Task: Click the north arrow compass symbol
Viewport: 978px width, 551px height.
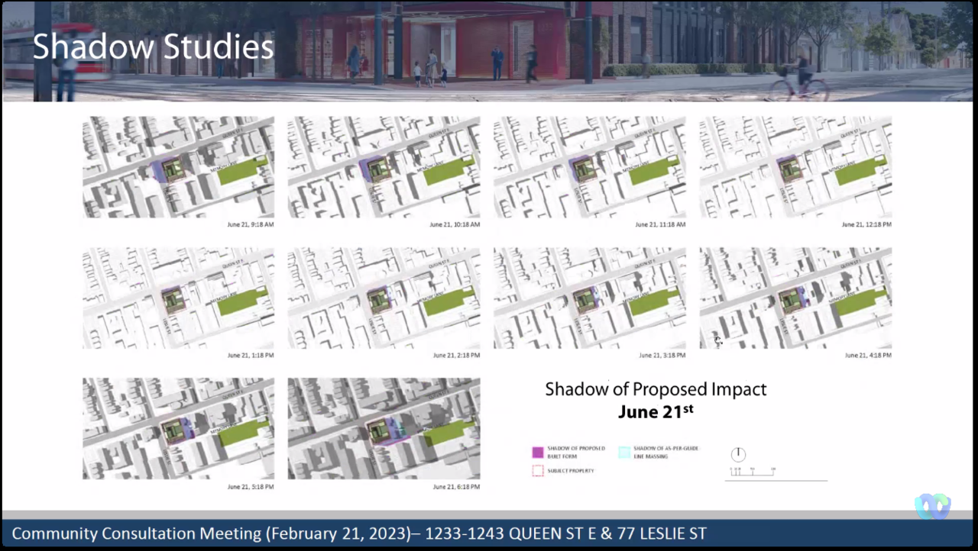Action: pos(738,454)
